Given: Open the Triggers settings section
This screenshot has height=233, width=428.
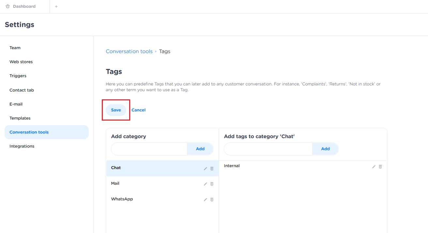Looking at the screenshot, I should (x=18, y=76).
